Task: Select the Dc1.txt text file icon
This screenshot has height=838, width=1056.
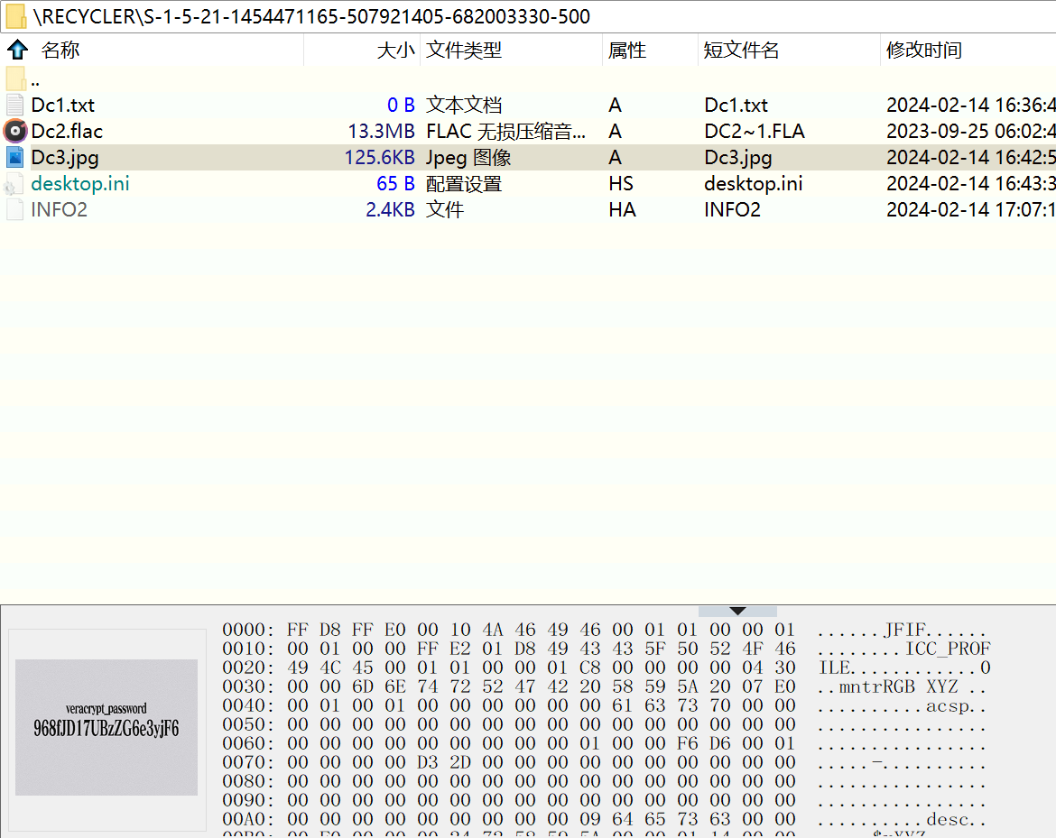Action: coord(14,105)
